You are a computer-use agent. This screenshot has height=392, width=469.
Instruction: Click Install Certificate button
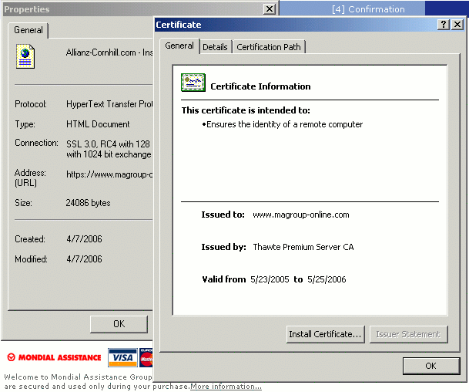pyautogui.click(x=325, y=334)
